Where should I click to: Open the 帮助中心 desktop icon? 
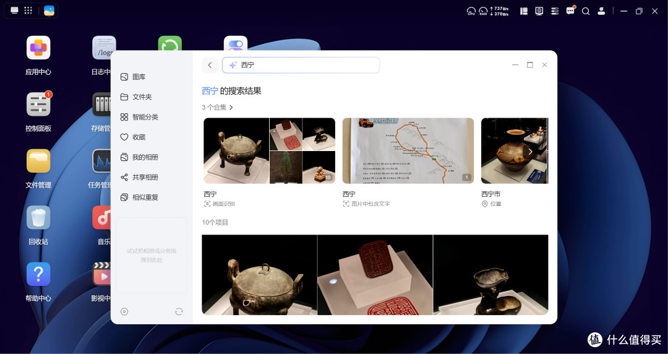click(38, 274)
